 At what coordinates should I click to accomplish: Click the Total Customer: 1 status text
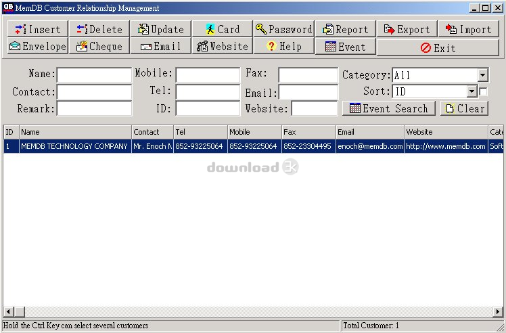click(371, 326)
